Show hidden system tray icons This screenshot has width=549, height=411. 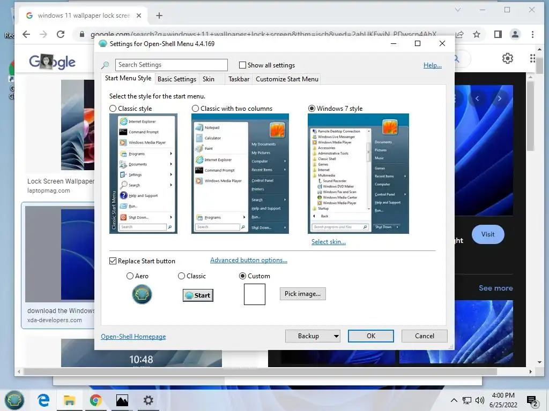(454, 400)
